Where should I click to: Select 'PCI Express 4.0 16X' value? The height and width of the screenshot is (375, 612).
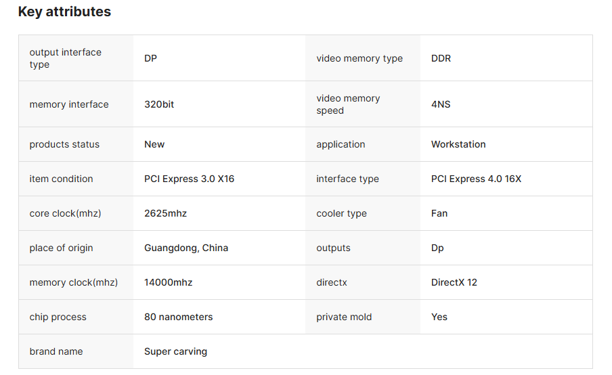click(476, 179)
